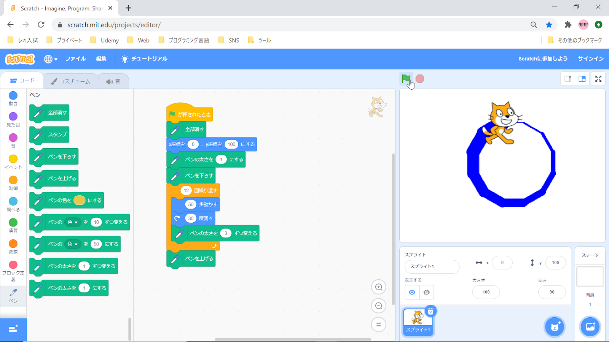Viewport: 609px width, 342px height.
Task: Zoom in on the code workspace
Action: [x=379, y=287]
